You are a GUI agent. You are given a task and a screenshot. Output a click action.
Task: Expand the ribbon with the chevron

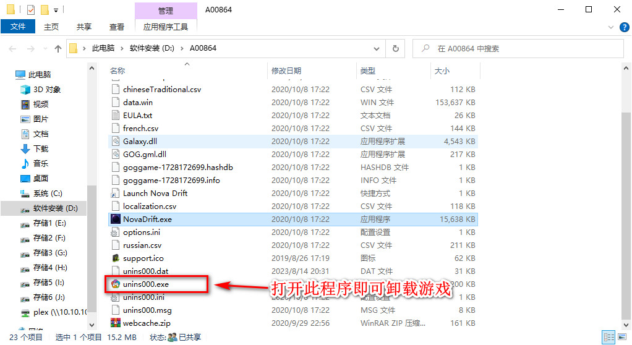611,27
